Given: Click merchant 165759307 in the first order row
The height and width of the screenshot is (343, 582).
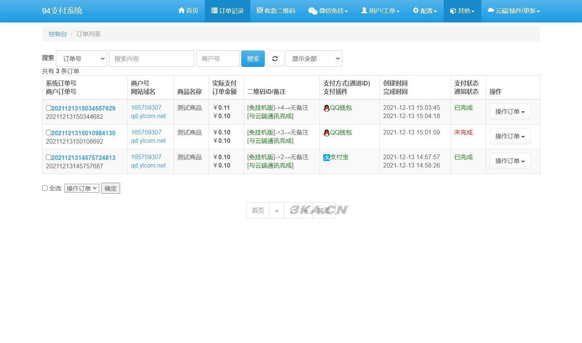Looking at the screenshot, I should coord(146,108).
